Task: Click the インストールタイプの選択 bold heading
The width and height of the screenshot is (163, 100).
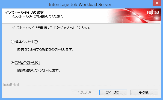Action: [x=24, y=13]
